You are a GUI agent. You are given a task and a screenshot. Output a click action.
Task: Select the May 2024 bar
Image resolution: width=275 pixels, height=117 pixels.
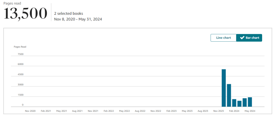[250, 102]
